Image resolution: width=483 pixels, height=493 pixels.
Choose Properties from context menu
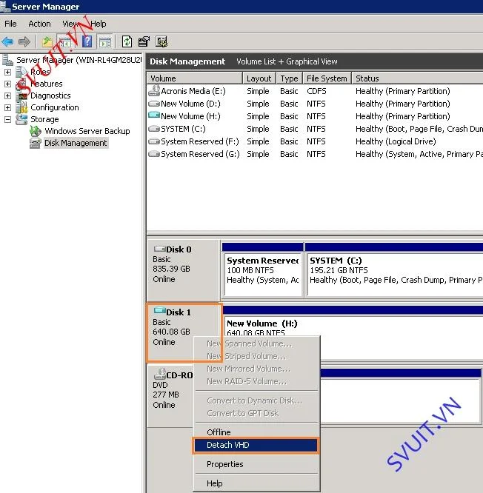(256, 464)
